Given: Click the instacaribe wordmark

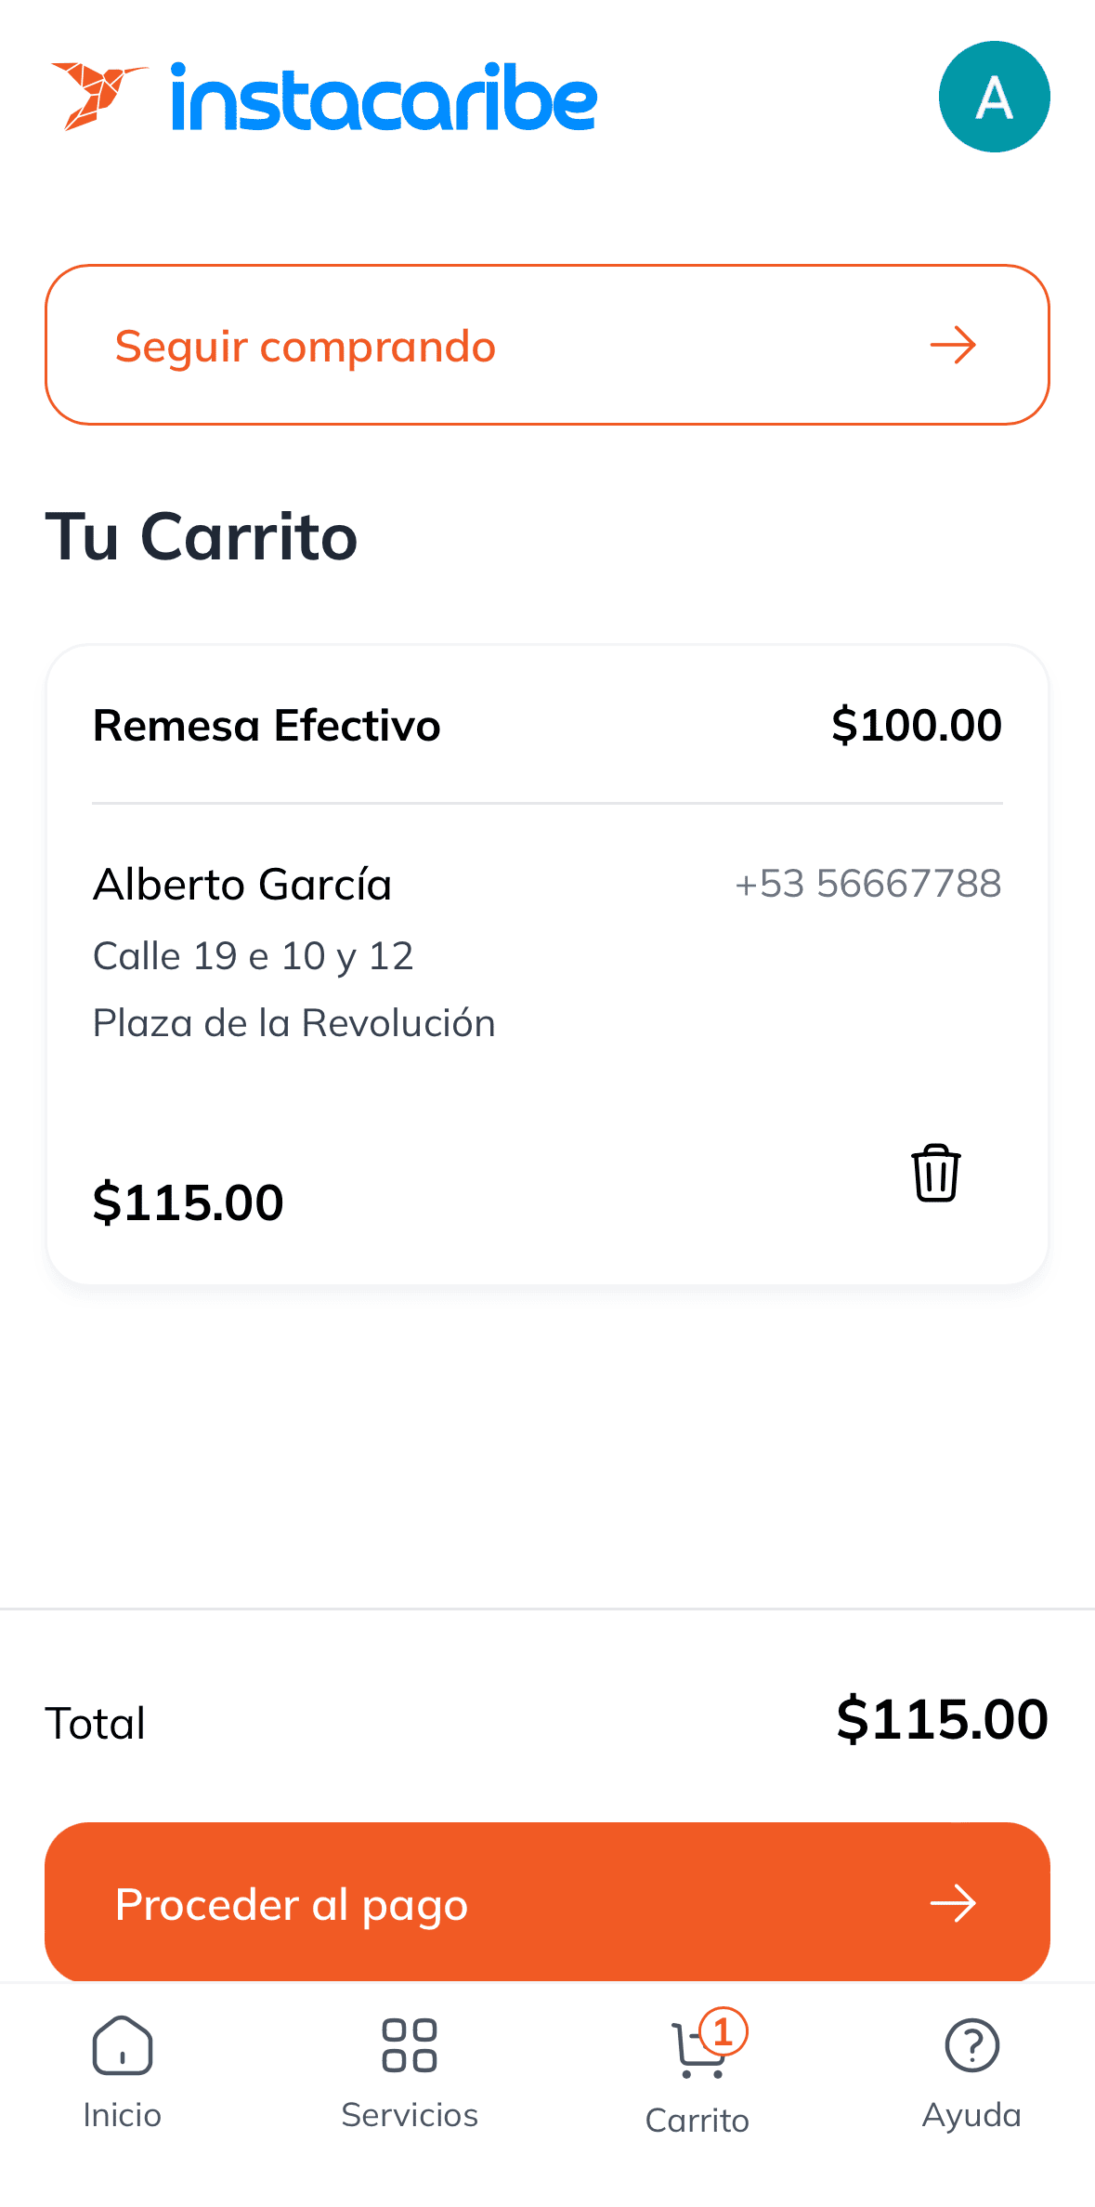Looking at the screenshot, I should click(x=384, y=98).
